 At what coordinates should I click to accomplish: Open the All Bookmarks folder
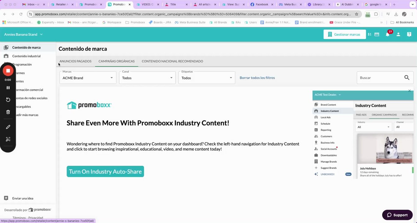tap(402, 22)
